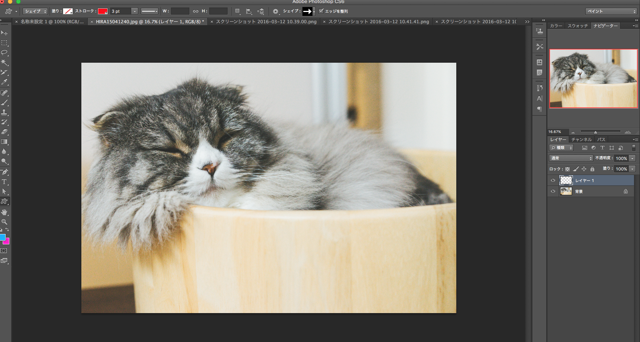640x342 pixels.
Task: Toggle visibility of the 背景 layer
Action: click(x=553, y=191)
